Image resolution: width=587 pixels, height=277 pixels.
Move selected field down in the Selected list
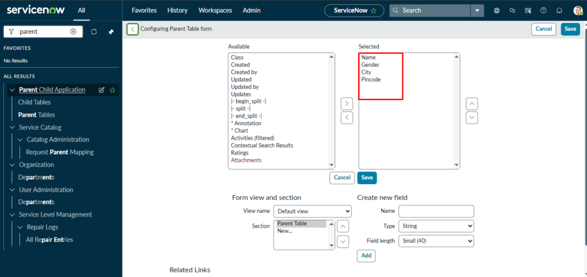point(472,117)
